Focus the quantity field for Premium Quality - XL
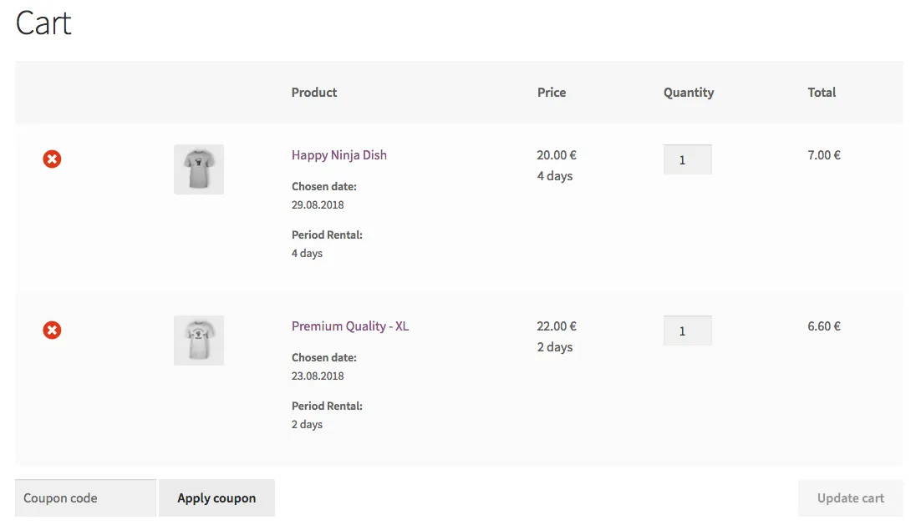The height and width of the screenshot is (525, 916). (x=687, y=331)
